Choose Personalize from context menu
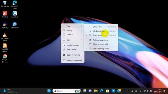Screen dimensions: 168x94 coord(72,49)
